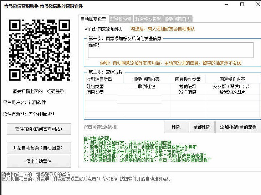Close the 青鸟微信营销助手 window
Viewport: 261px width, 195px height.
click(258, 5)
